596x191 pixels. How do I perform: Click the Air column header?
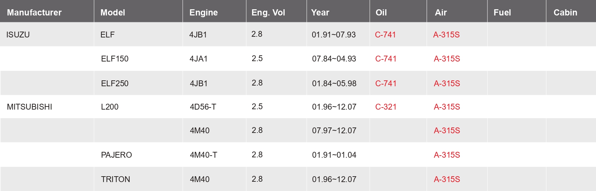(x=440, y=13)
